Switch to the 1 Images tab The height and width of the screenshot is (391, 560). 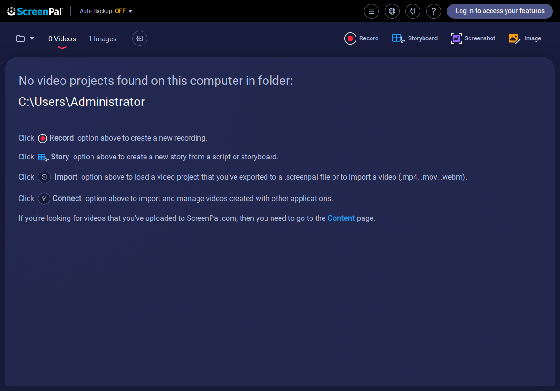click(103, 39)
